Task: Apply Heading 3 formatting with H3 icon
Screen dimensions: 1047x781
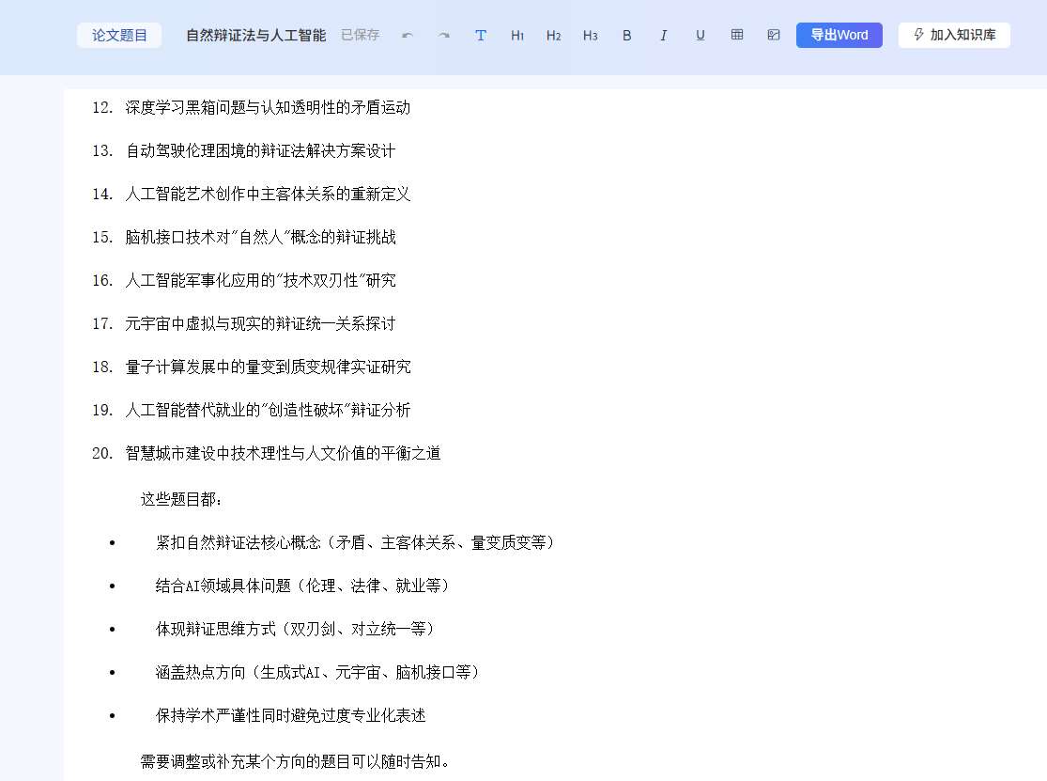Action: click(591, 35)
